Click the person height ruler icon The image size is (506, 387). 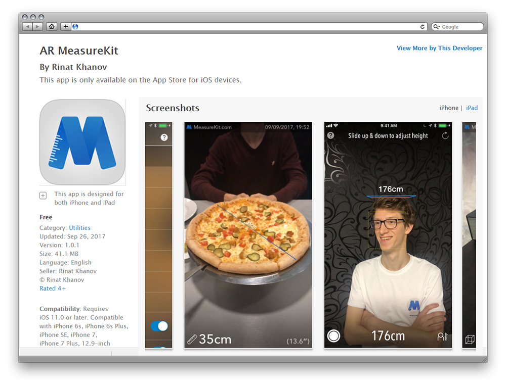click(442, 336)
